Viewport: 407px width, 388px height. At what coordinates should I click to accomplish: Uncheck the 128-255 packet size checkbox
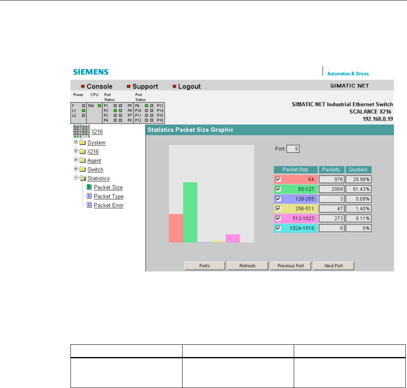click(x=278, y=198)
